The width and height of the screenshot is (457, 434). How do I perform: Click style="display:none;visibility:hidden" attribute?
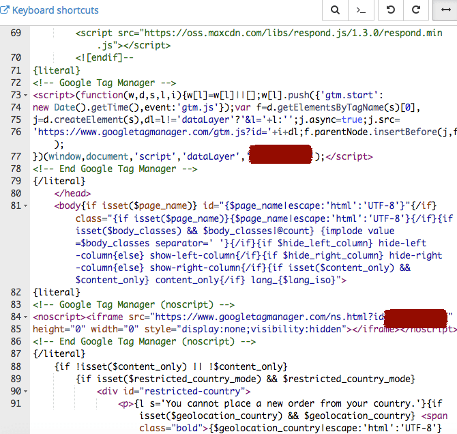(246, 330)
